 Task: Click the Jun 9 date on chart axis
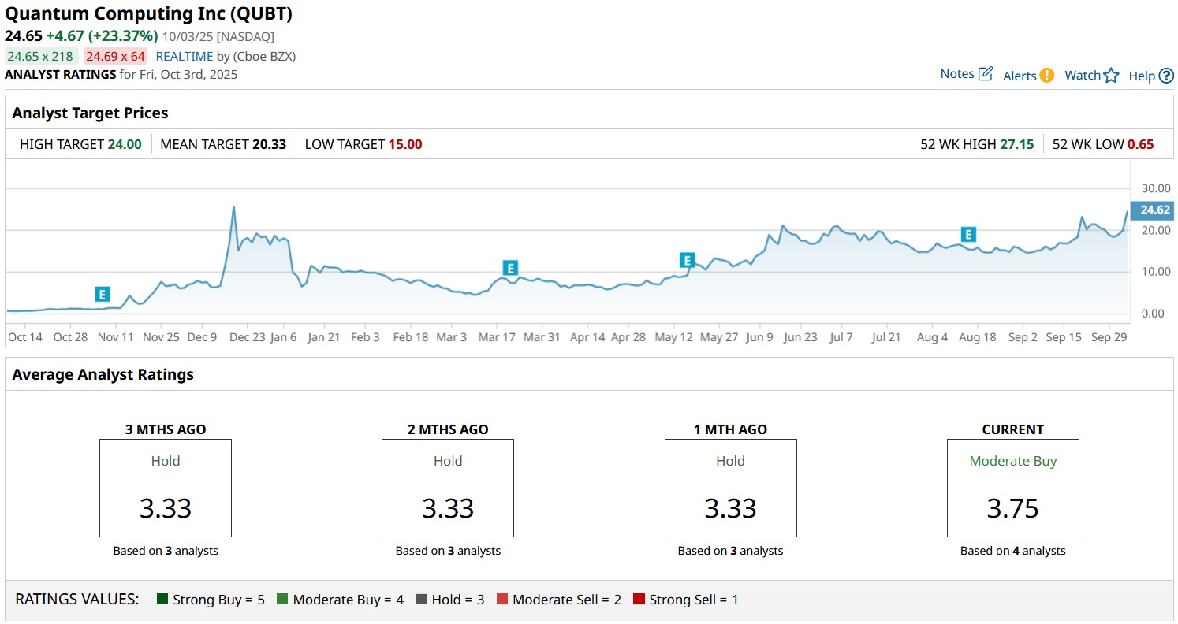click(759, 337)
